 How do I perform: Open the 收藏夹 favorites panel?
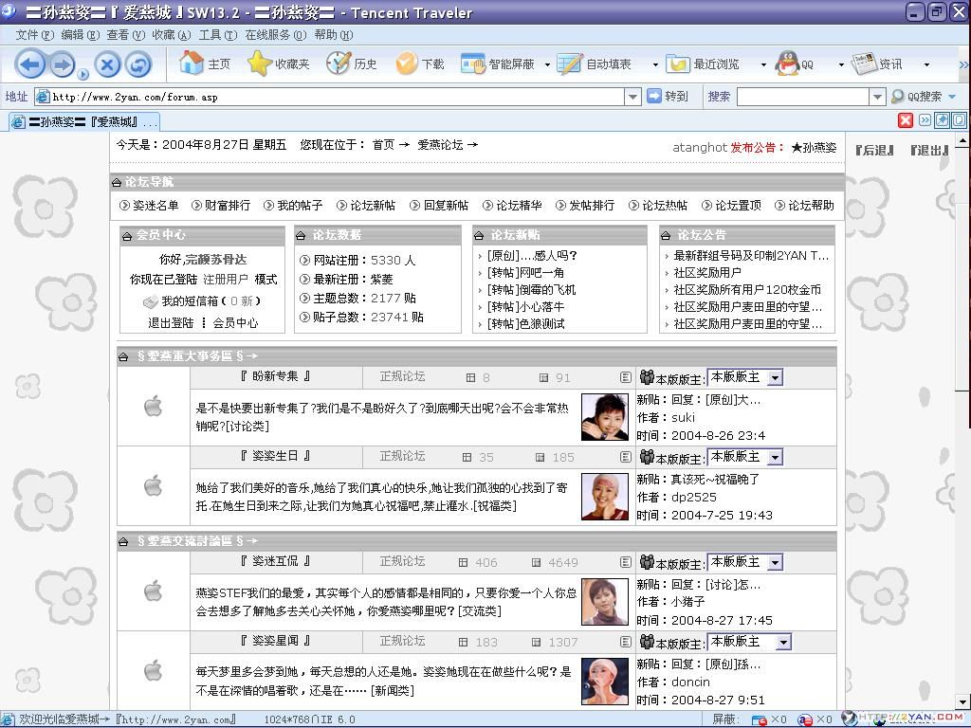tap(276, 64)
